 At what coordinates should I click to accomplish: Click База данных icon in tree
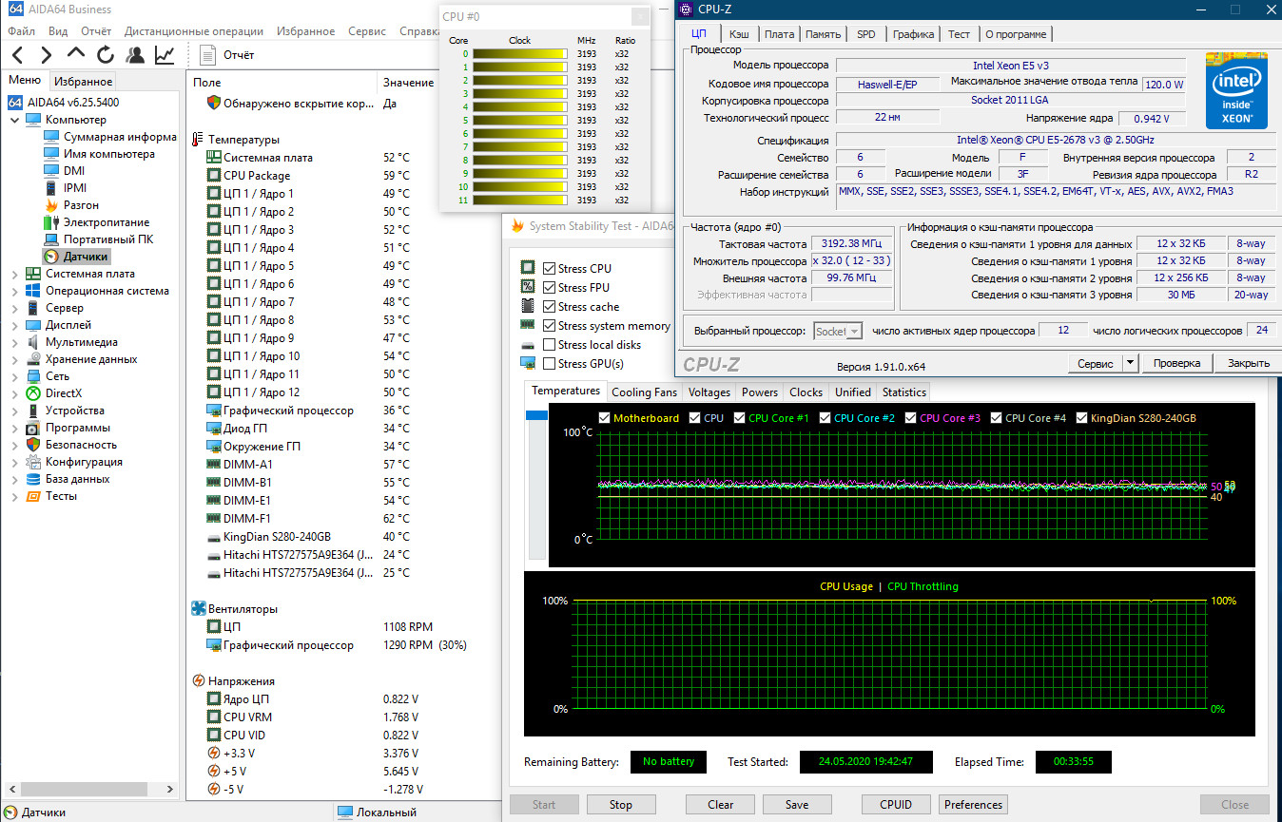[33, 479]
